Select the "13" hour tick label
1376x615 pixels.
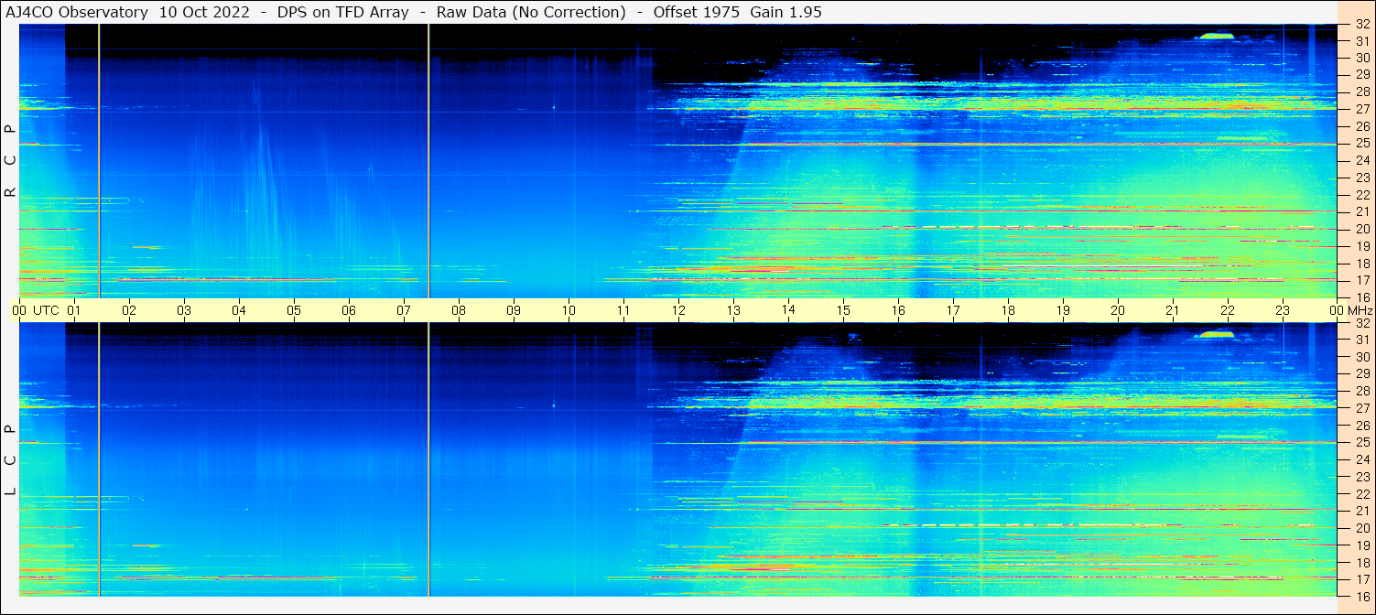point(733,310)
